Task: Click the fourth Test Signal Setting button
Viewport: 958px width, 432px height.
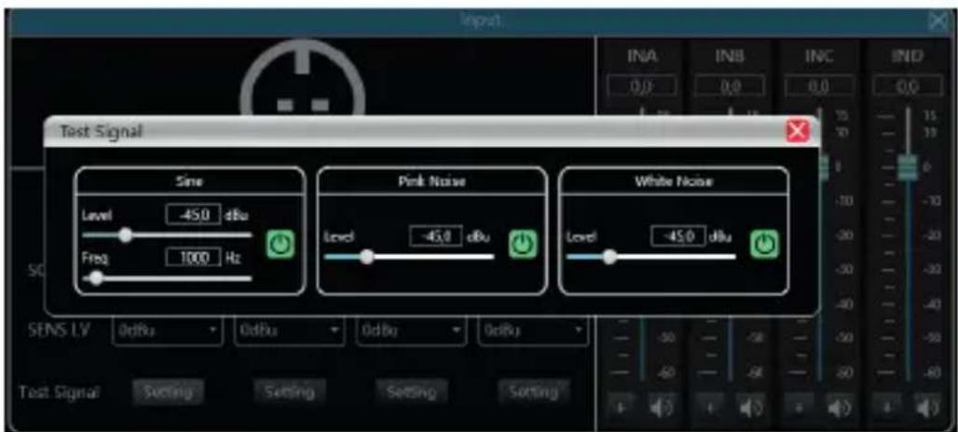Action: (533, 390)
